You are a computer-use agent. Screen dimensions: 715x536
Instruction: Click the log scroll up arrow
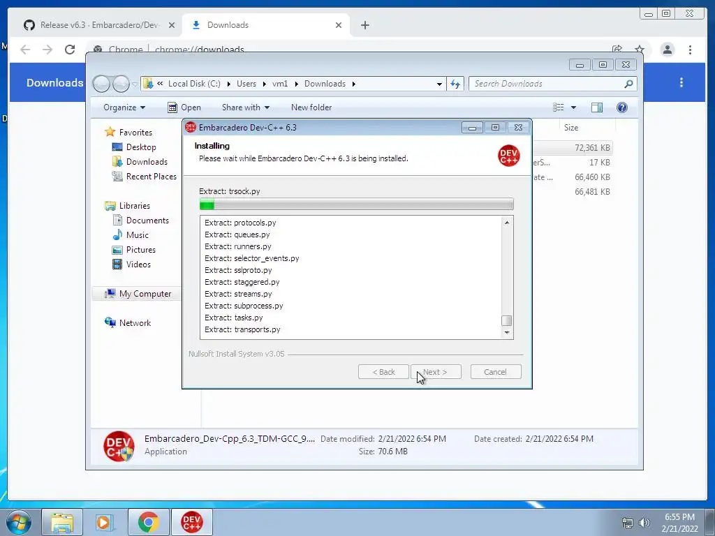point(507,223)
